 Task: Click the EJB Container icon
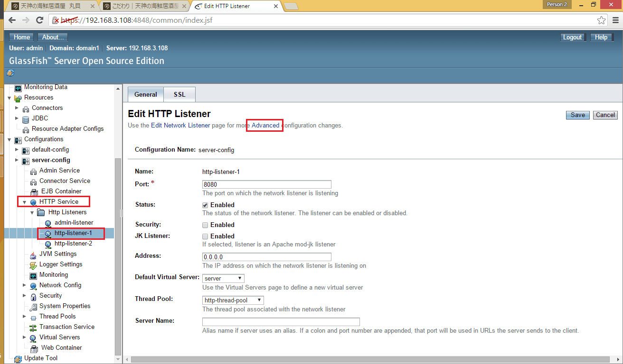coord(34,192)
